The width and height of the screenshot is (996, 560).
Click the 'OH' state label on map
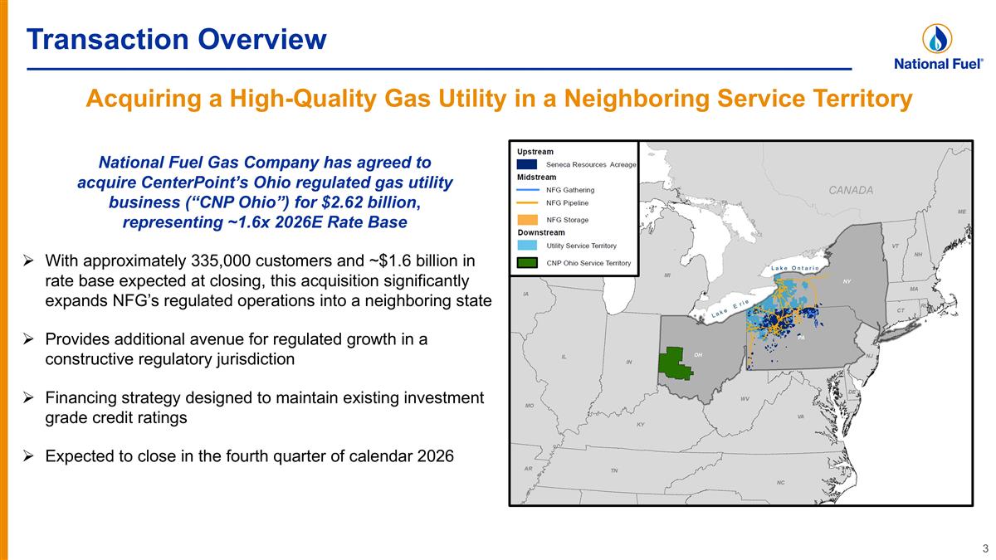click(698, 355)
